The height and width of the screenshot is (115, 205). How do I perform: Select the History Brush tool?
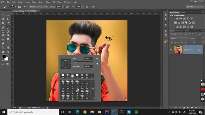pyautogui.click(x=8, y=31)
